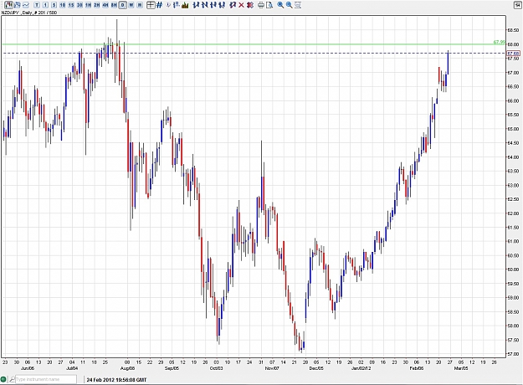The height and width of the screenshot is (385, 523).
Task: Click the 24 Feb 2012 GMT timestamp
Action: (117, 380)
